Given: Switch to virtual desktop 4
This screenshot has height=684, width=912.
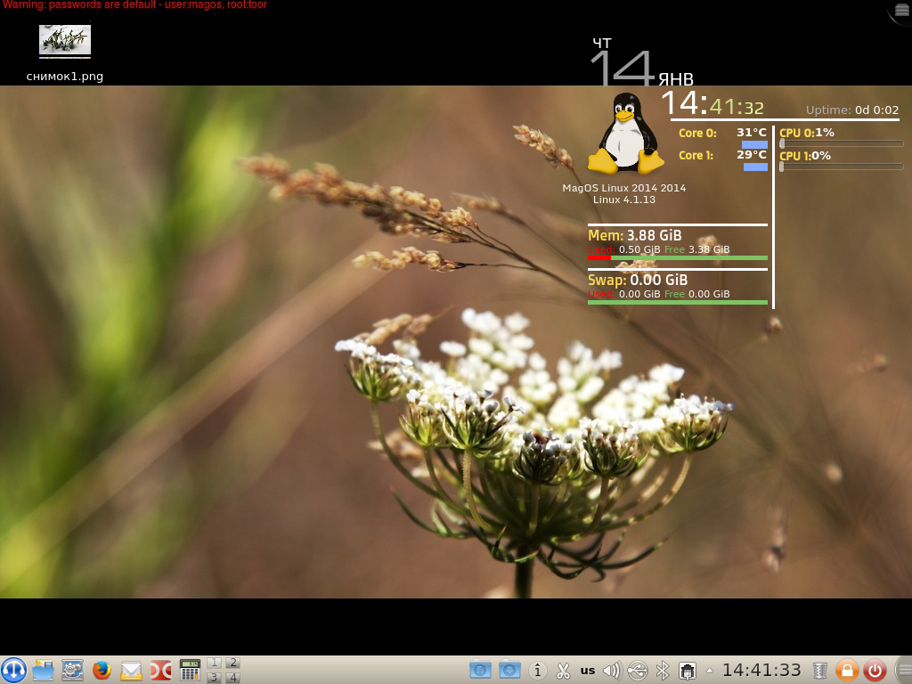Looking at the screenshot, I should click(232, 677).
